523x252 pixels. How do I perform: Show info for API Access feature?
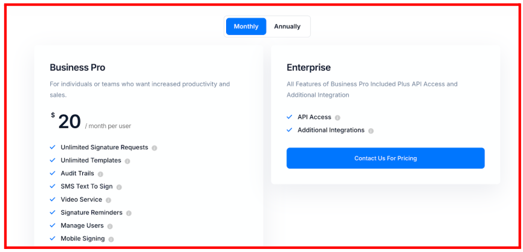[x=337, y=118]
